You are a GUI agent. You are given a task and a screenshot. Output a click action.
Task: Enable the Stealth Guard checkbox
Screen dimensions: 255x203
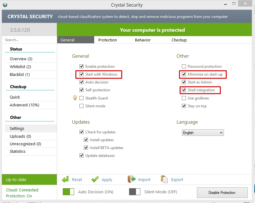pyautogui.click(x=82, y=98)
